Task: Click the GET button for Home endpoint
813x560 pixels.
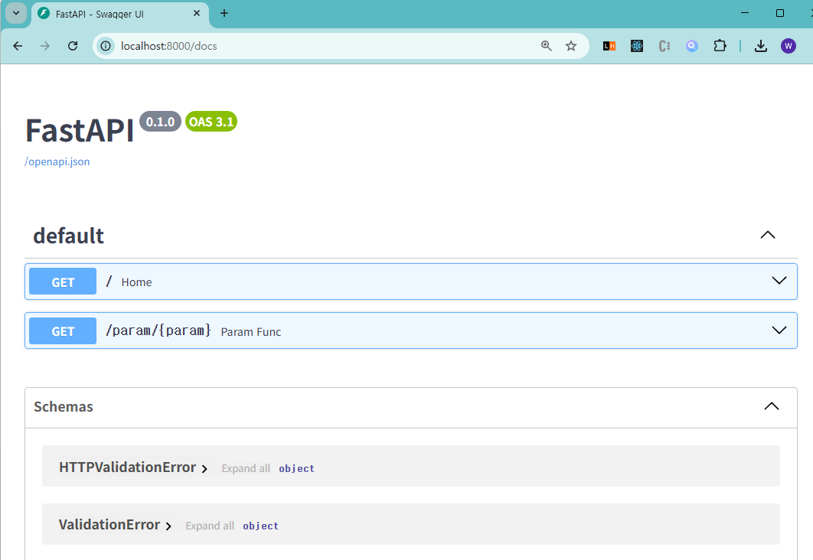Action: click(x=63, y=282)
